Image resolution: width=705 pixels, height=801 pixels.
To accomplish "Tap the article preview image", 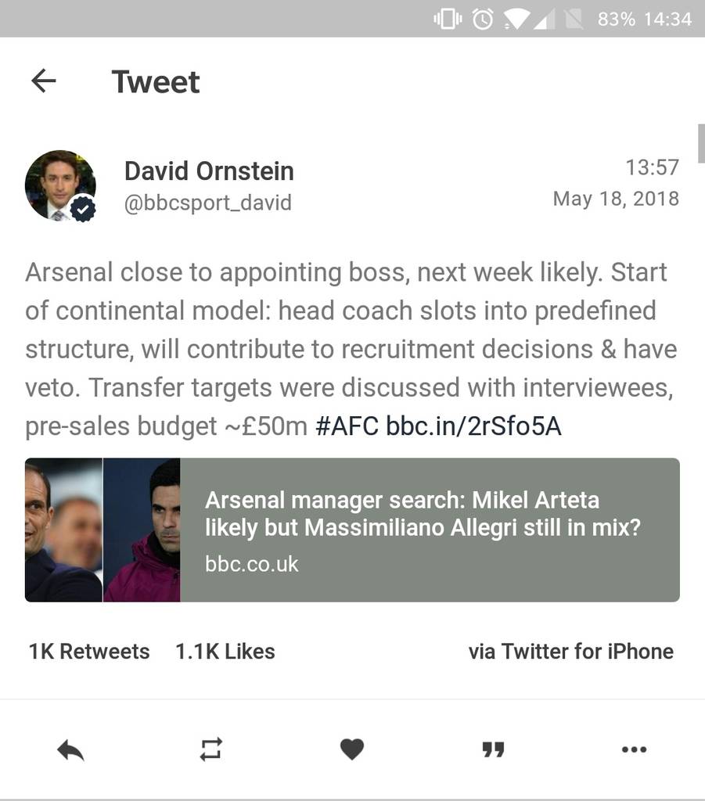I will pos(103,530).
